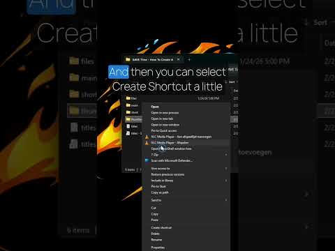Select the 'short' folder icon in Explorer
This screenshot has height=251, width=335.
pyautogui.click(x=128, y=112)
